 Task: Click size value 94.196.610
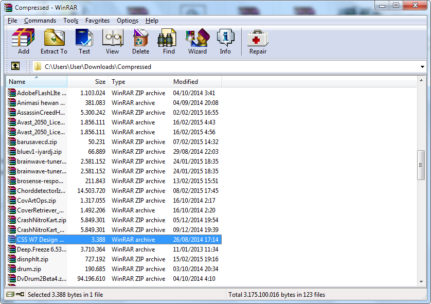click(x=91, y=279)
